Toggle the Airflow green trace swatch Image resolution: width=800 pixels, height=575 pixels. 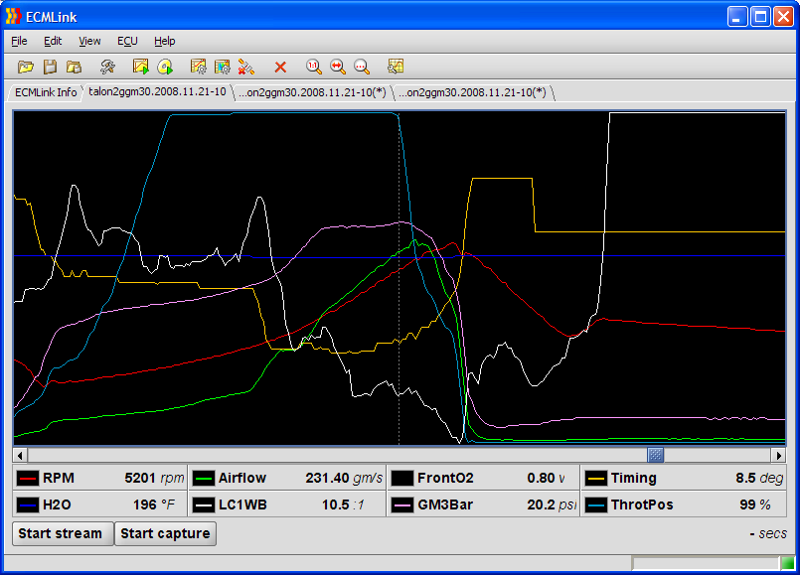[204, 478]
